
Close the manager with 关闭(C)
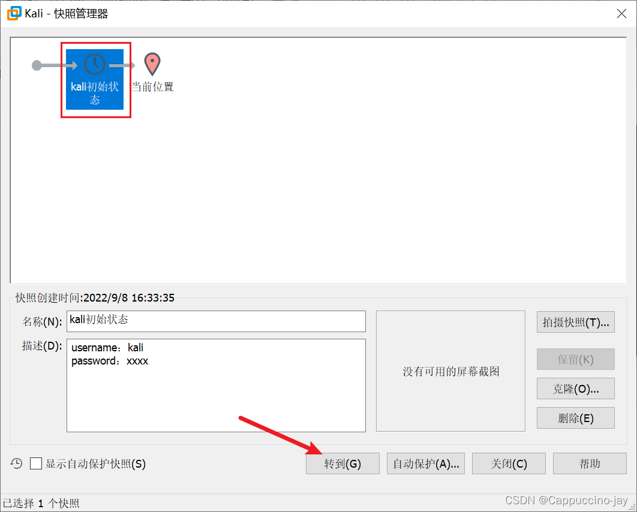[509, 463]
